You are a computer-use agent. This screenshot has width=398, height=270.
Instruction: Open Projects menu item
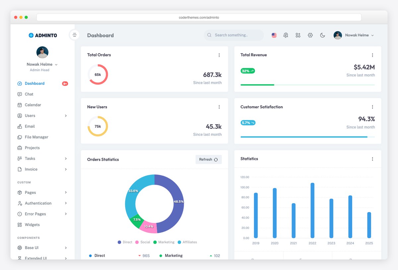[x=42, y=148]
